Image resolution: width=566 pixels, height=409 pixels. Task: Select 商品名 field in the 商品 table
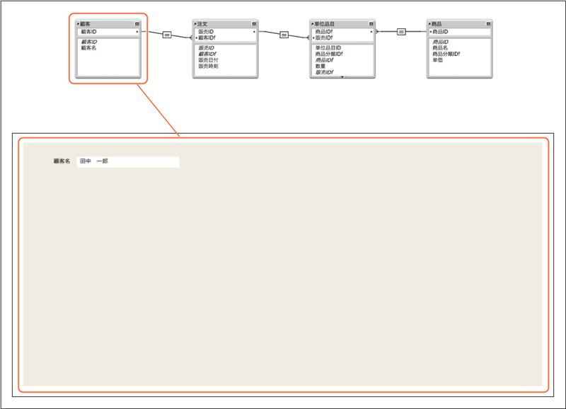pyautogui.click(x=440, y=47)
